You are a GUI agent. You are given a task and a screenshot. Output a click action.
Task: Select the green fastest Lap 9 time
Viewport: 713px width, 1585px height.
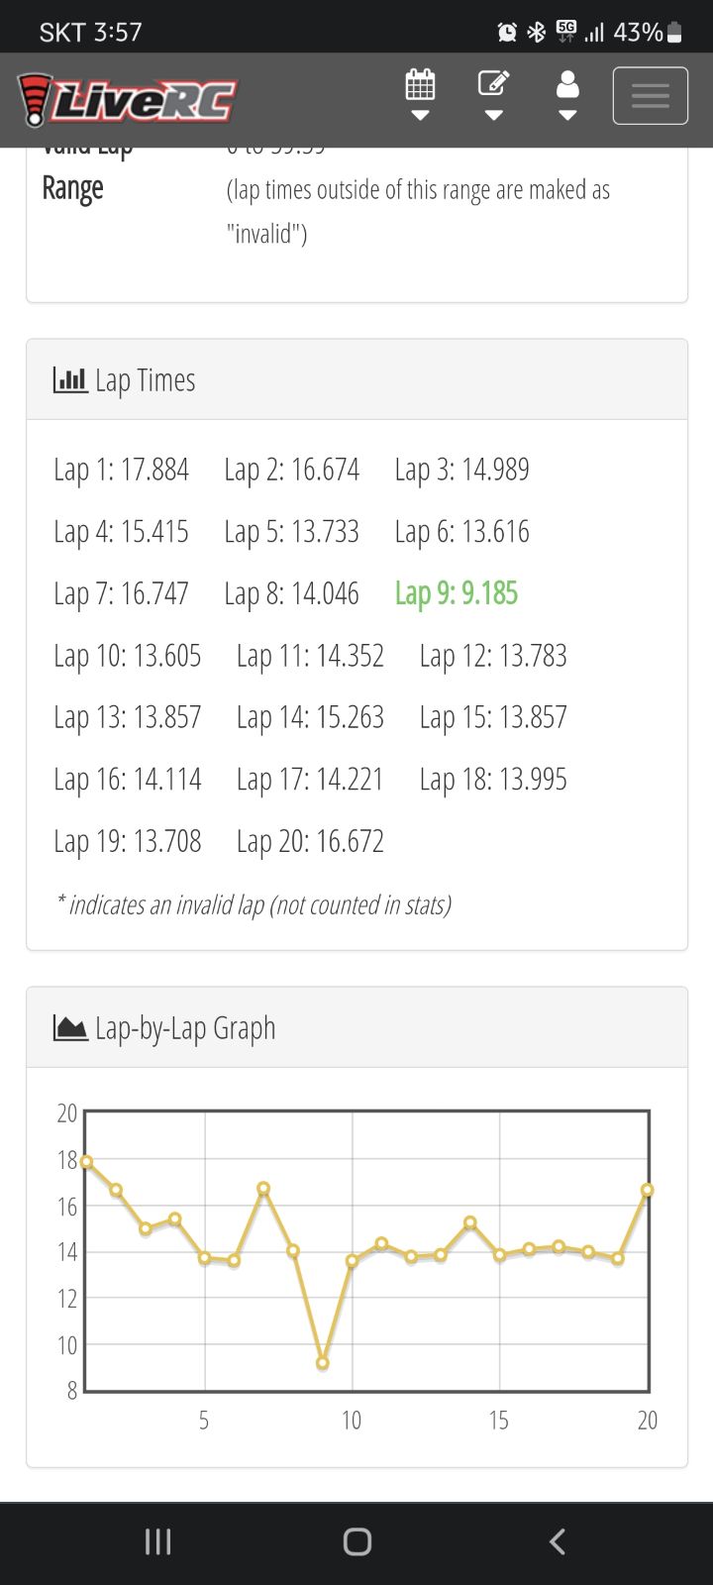pos(457,593)
